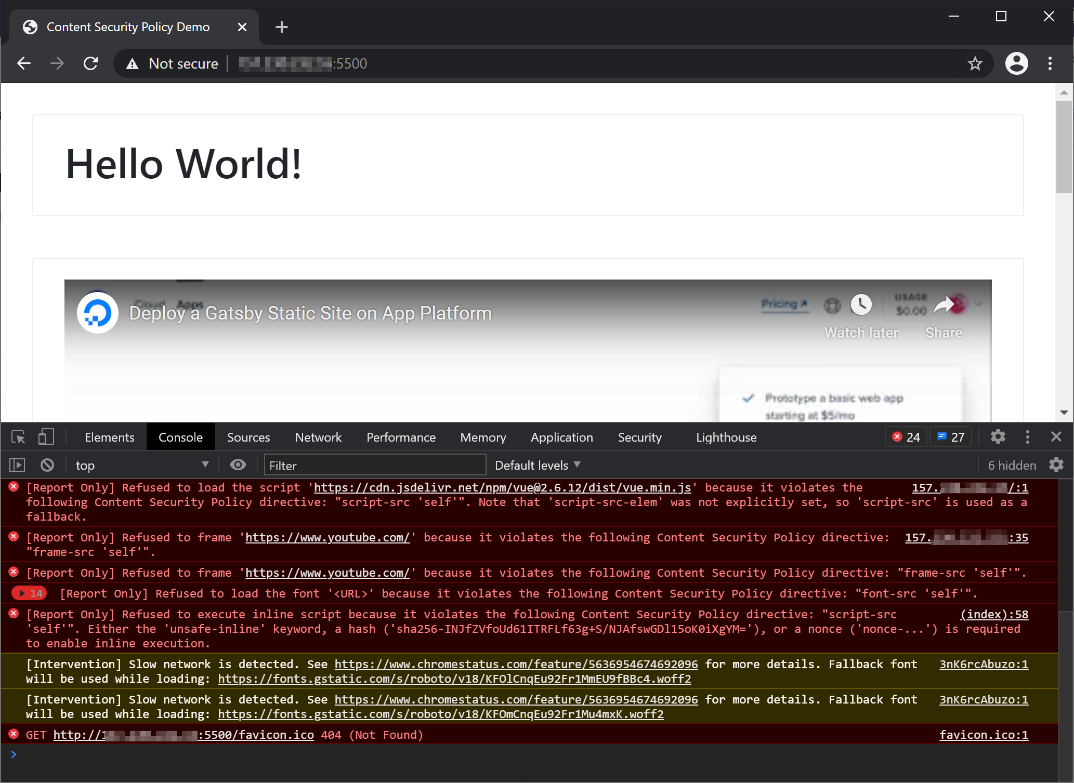Toggle the eye visibility icon in console
The width and height of the screenshot is (1074, 783).
(238, 464)
